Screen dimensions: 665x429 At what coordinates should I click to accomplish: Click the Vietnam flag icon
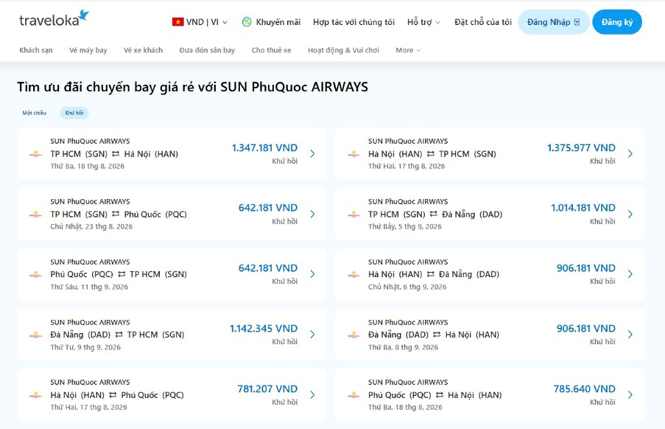point(178,21)
